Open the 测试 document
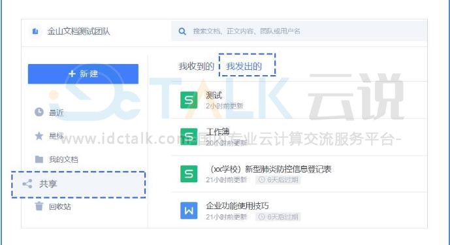The image size is (450, 245). (x=214, y=95)
